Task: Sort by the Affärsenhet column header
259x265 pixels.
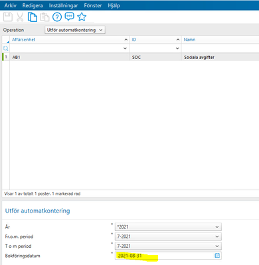Action: 24,40
